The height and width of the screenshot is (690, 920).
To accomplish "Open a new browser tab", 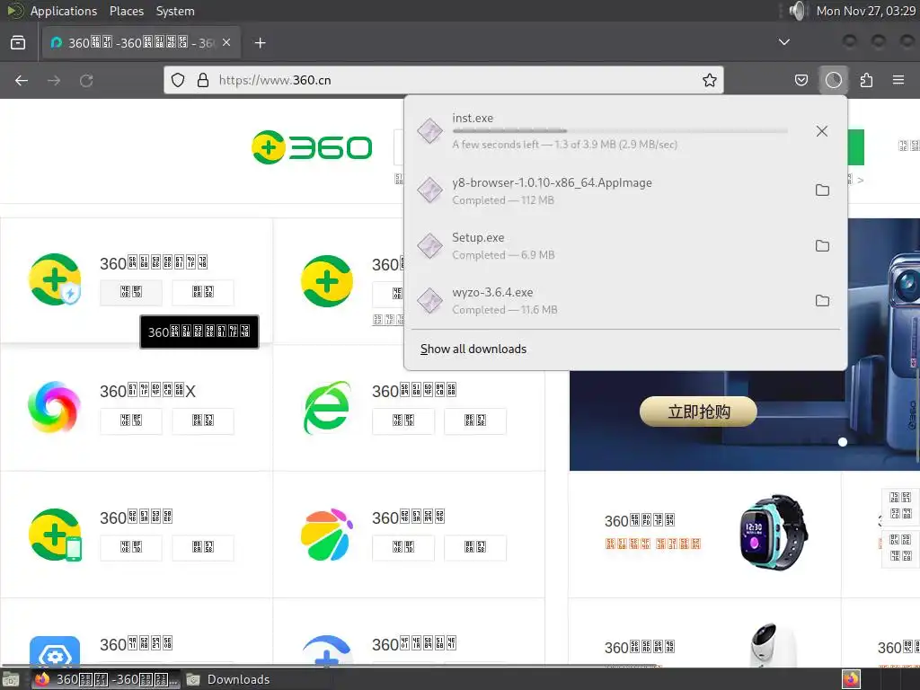I will tap(260, 43).
